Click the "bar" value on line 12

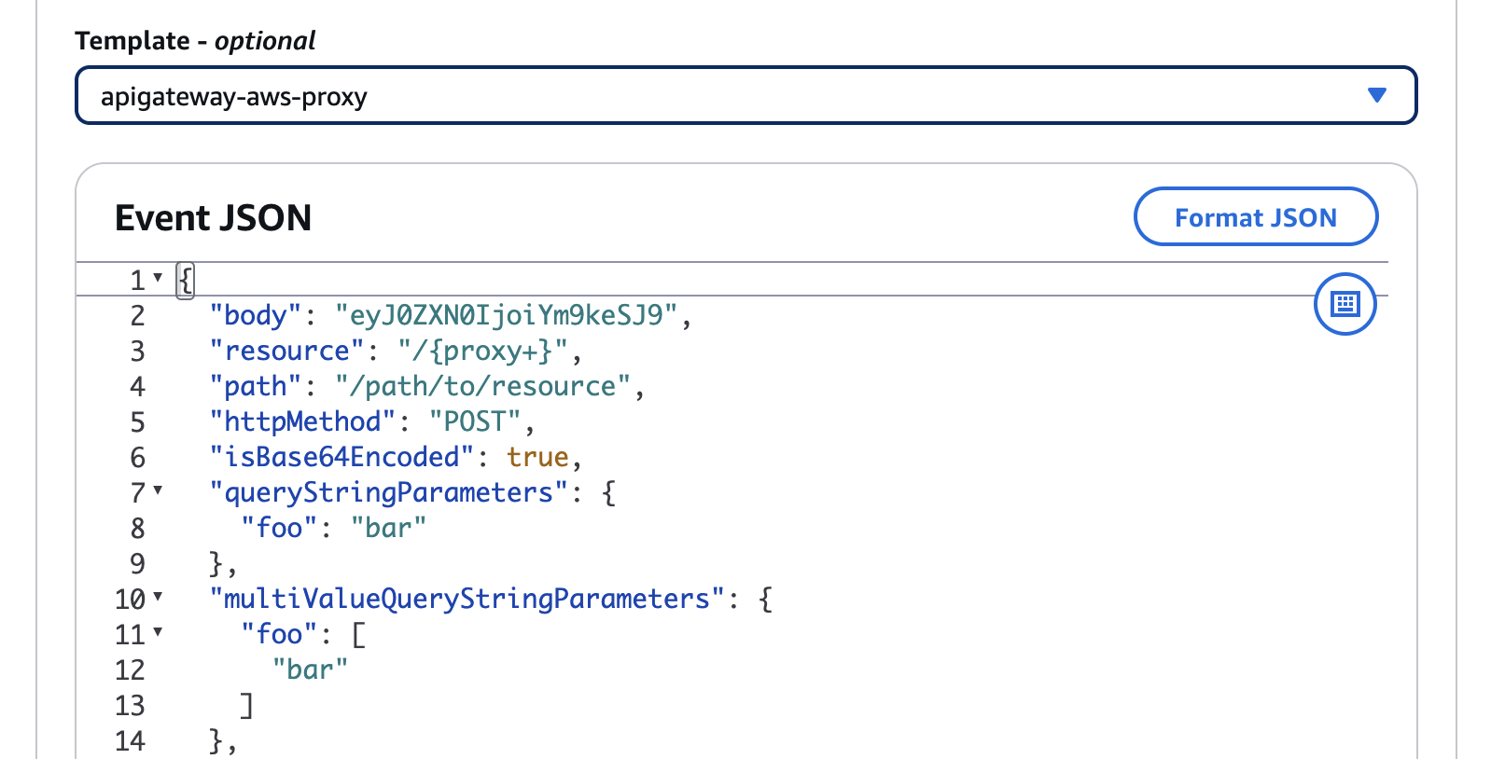pos(310,669)
